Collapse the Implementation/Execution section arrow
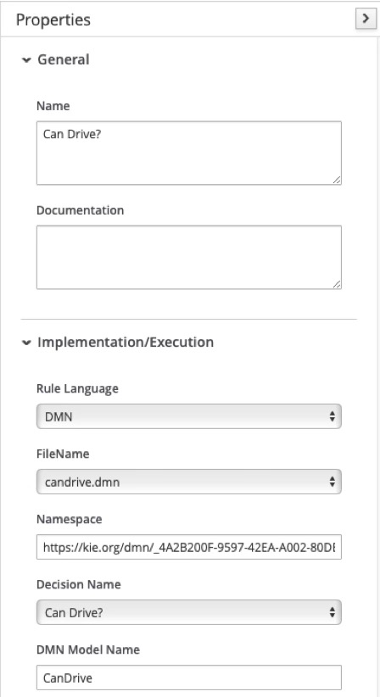The image size is (380, 697). (26, 343)
